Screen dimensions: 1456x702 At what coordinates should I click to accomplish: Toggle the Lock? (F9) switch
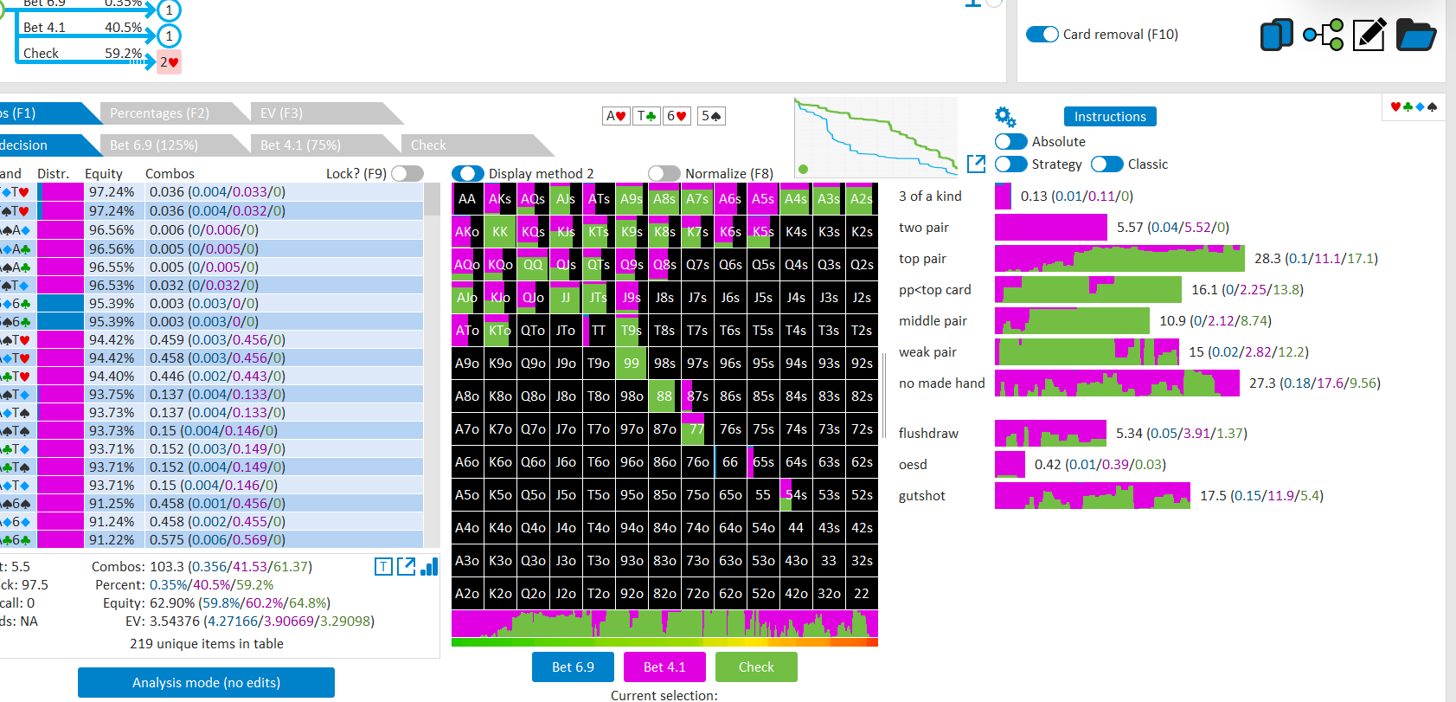pos(407,173)
